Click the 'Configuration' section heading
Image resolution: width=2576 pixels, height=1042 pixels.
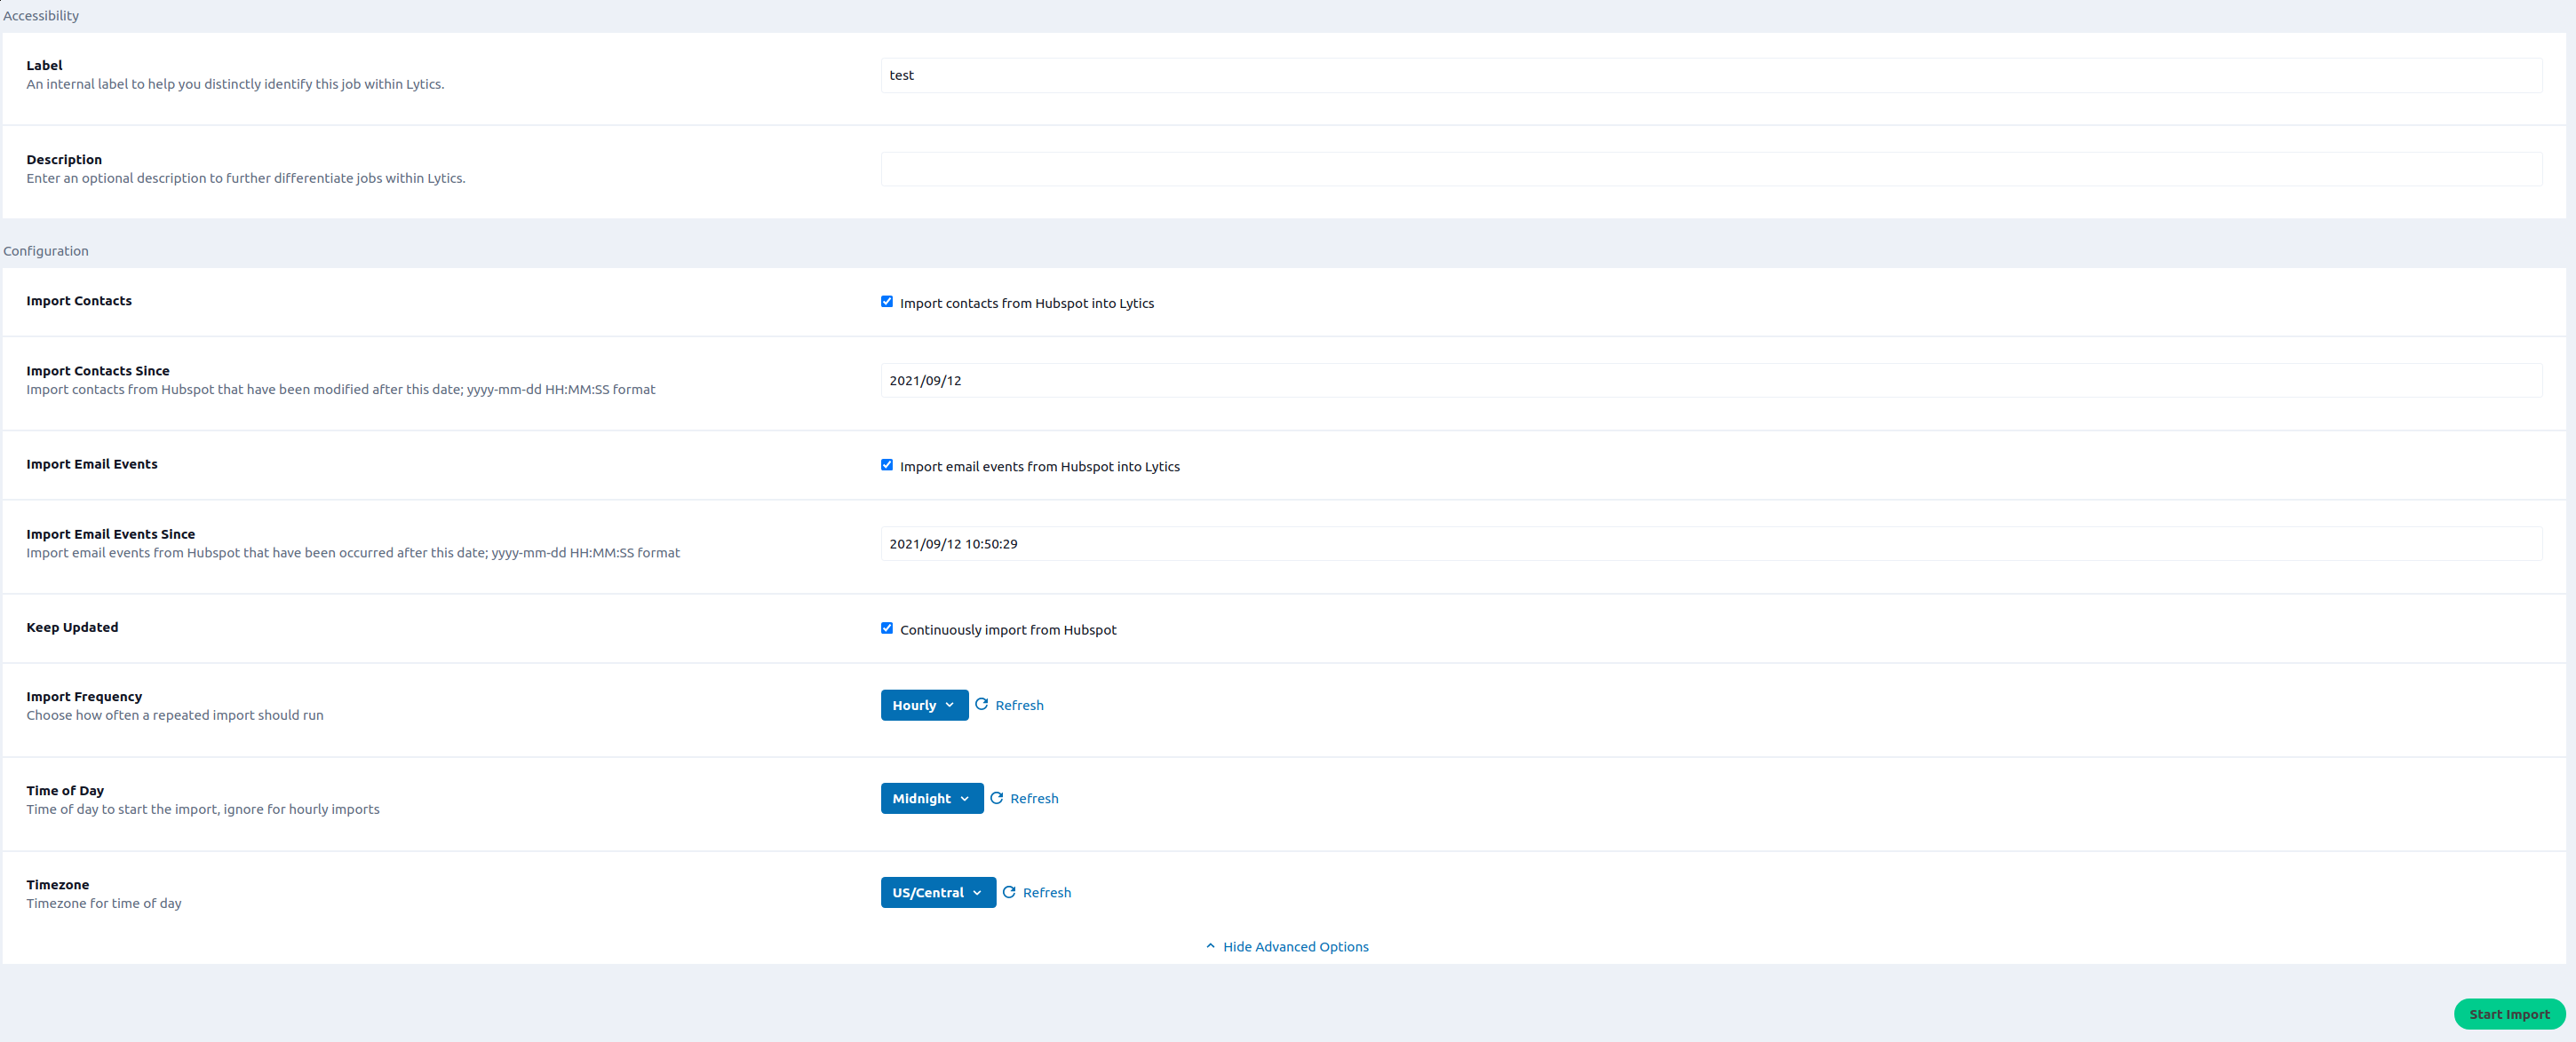pos(46,251)
